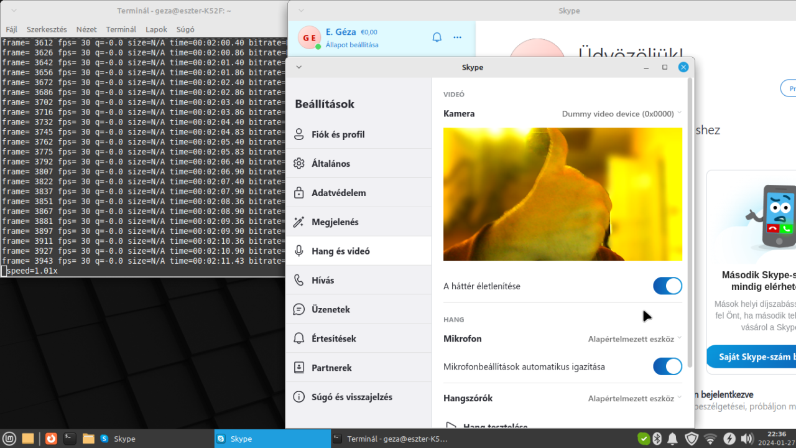Click the terminal line starting frame= 3943
796x448 pixels.
(x=144, y=261)
